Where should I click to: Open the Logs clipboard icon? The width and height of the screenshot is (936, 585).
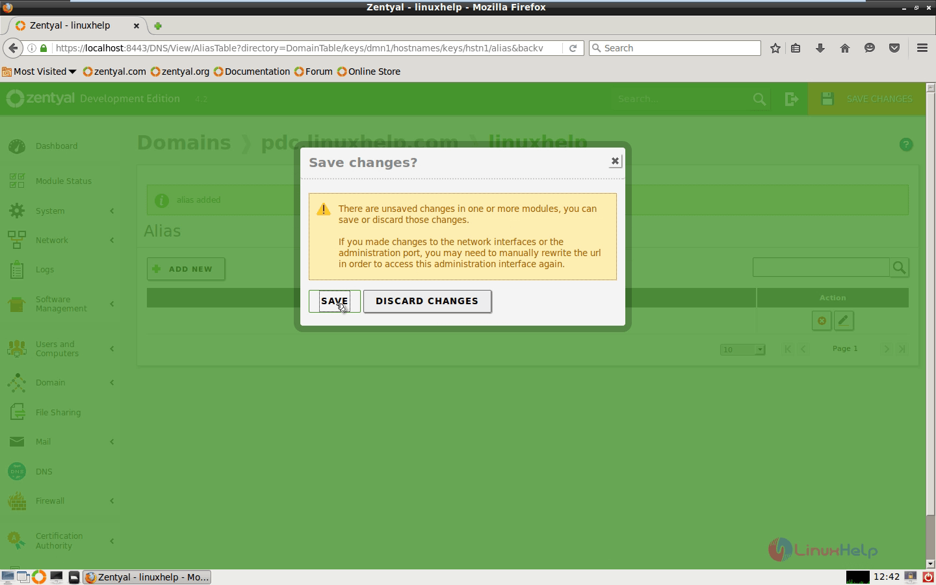[17, 269]
